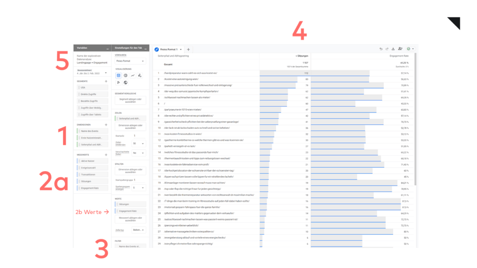Open the date range dropdown
The width and height of the screenshot is (477, 268).
105,73
